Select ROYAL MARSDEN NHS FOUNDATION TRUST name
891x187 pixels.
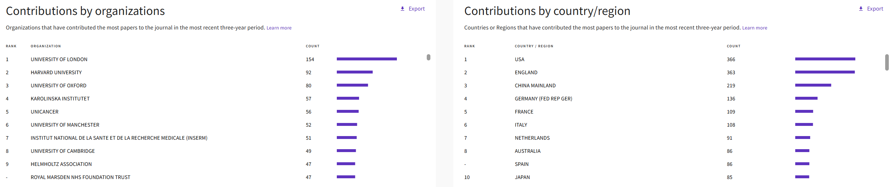click(x=80, y=177)
